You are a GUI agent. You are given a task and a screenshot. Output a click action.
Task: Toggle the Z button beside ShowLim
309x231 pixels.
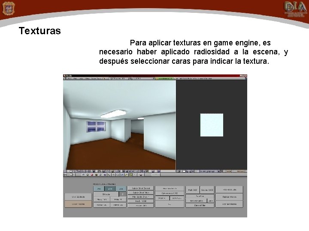(x=123, y=194)
